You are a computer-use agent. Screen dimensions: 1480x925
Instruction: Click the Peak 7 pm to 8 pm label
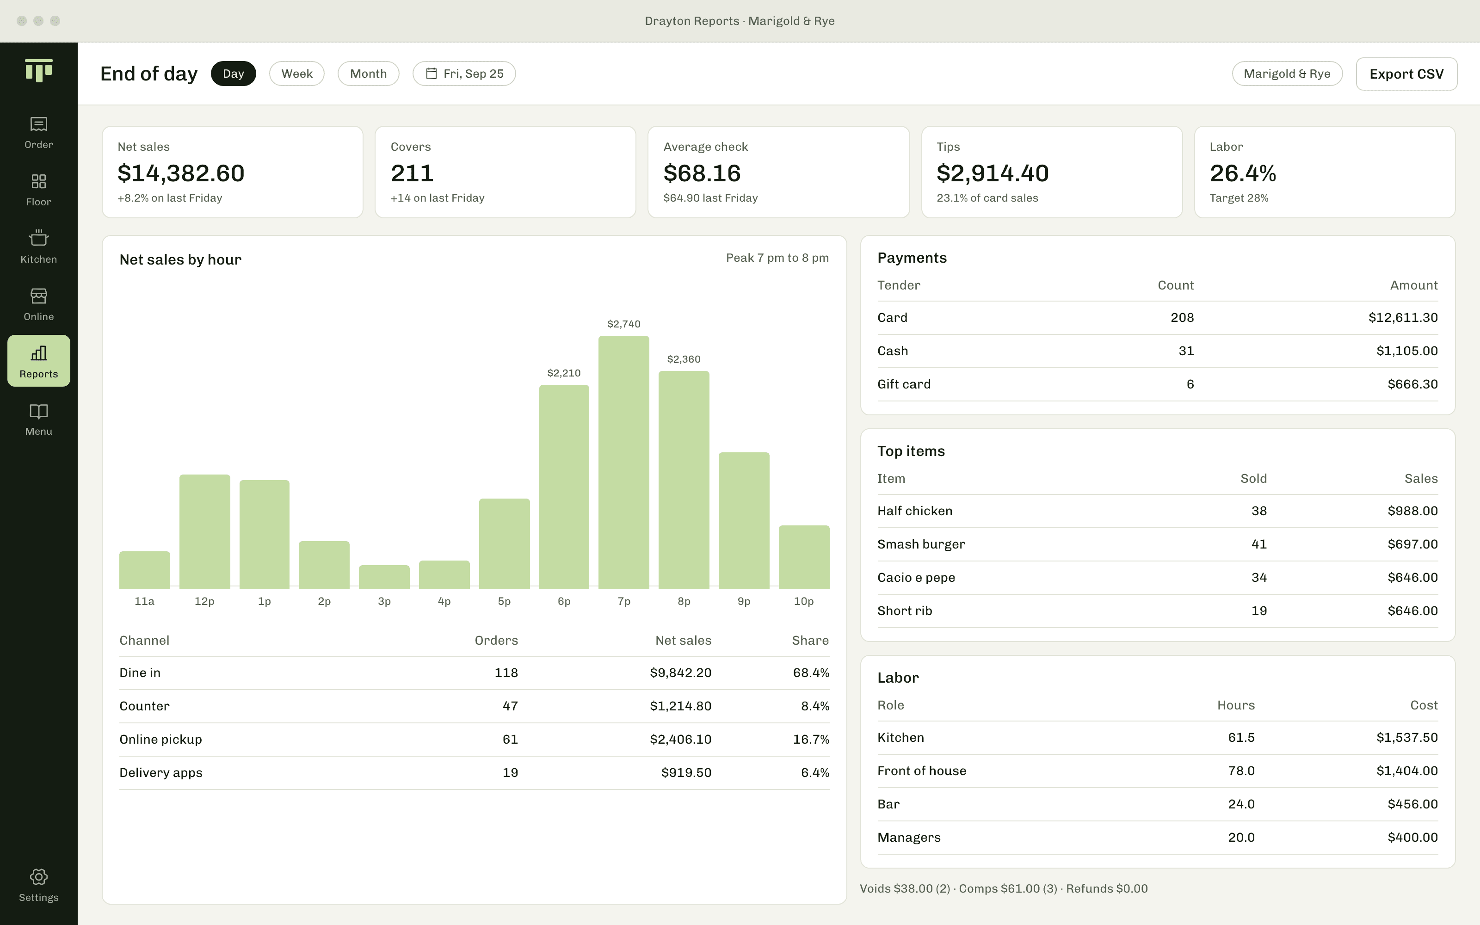pyautogui.click(x=777, y=258)
